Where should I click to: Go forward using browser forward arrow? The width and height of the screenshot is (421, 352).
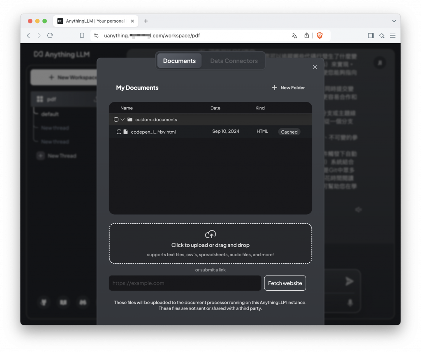coord(39,35)
